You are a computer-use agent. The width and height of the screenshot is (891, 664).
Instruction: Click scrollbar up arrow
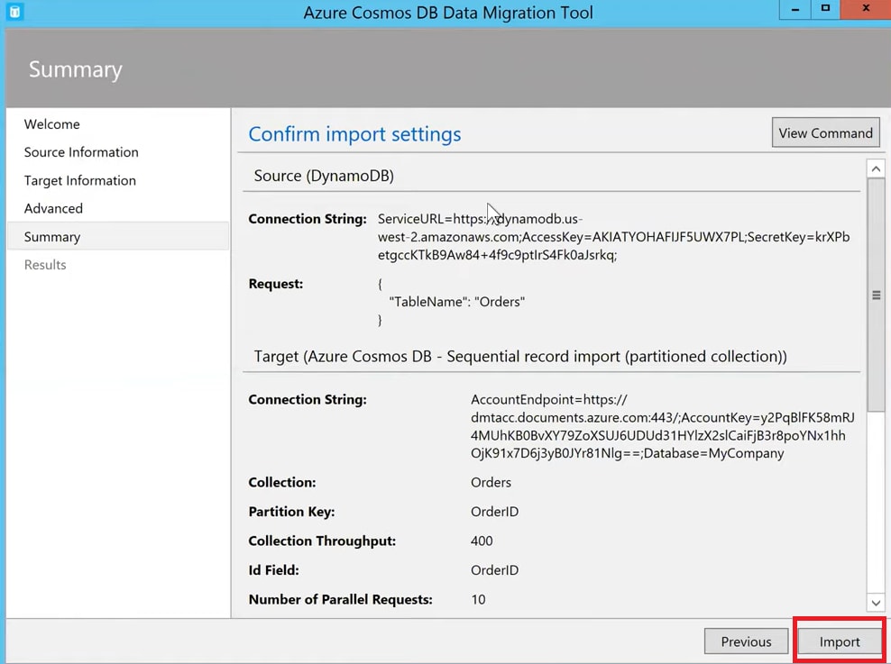(x=876, y=168)
